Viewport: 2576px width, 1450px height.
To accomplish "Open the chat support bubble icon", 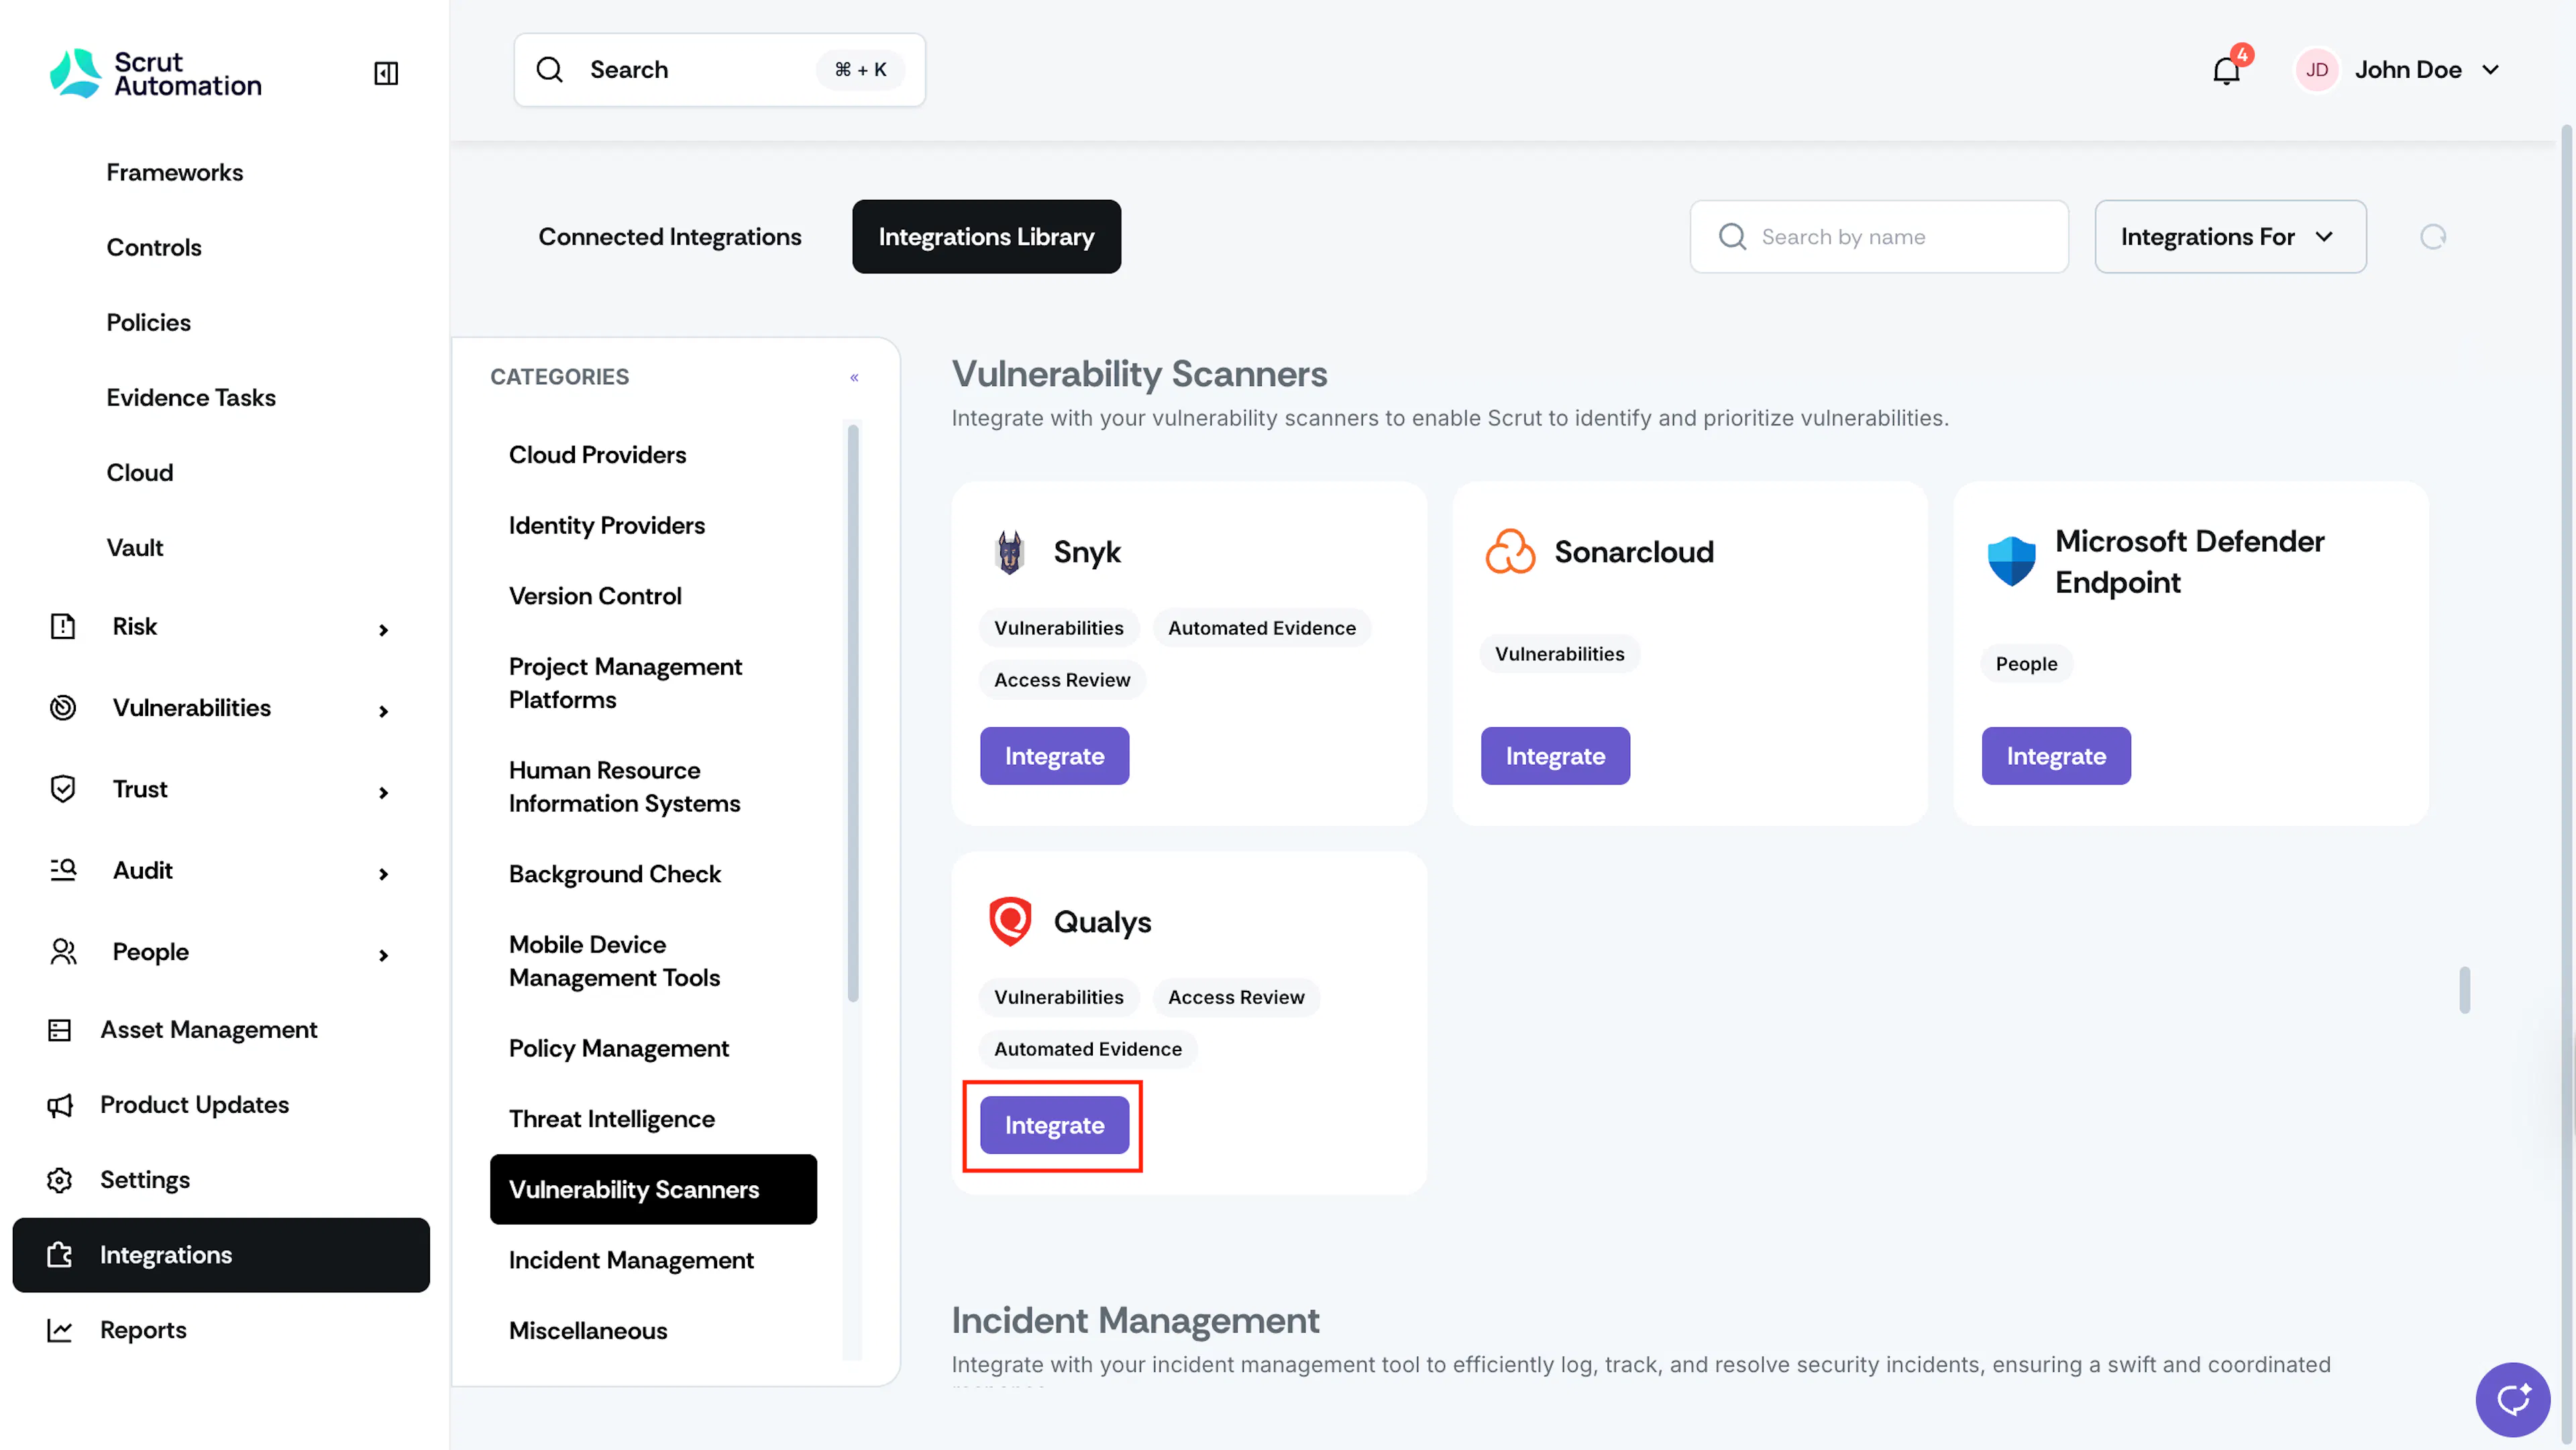I will (x=2512, y=1398).
